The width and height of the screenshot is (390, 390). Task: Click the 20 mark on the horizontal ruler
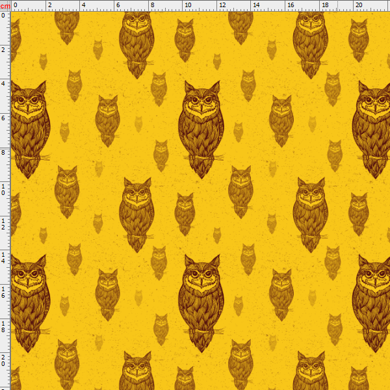click(359, 5)
